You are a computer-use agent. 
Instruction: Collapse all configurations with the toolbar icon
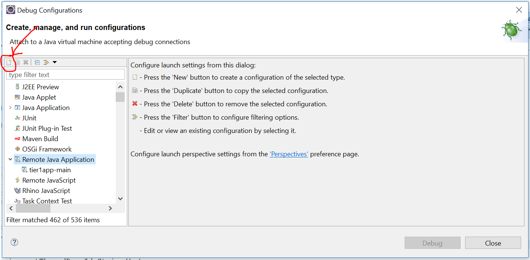tap(37, 62)
